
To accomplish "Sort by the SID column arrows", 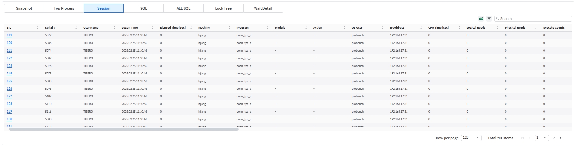I will coord(38,28).
